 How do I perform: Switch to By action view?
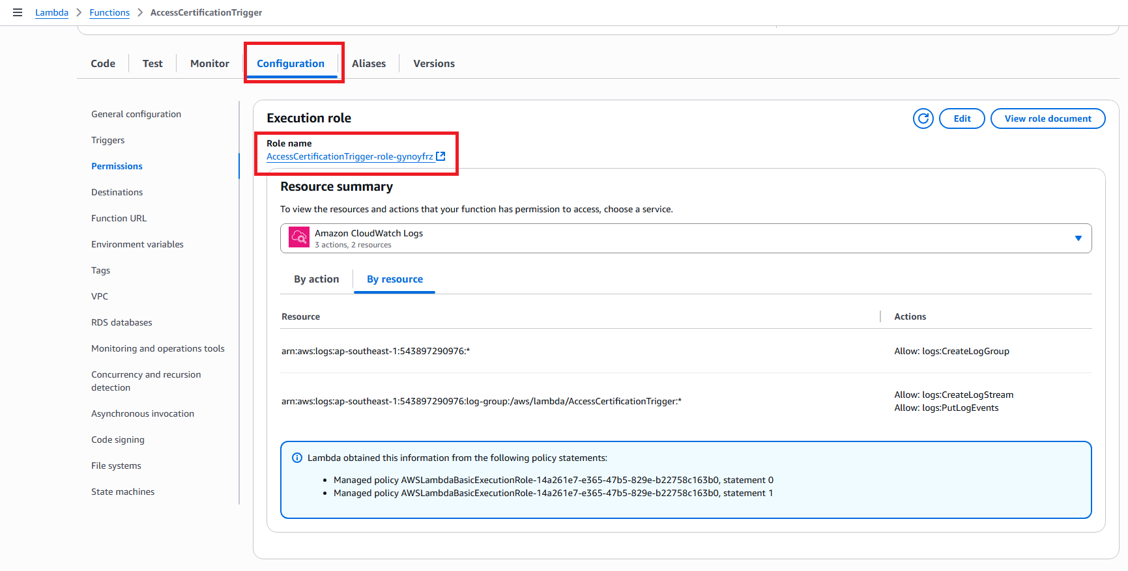(x=316, y=279)
